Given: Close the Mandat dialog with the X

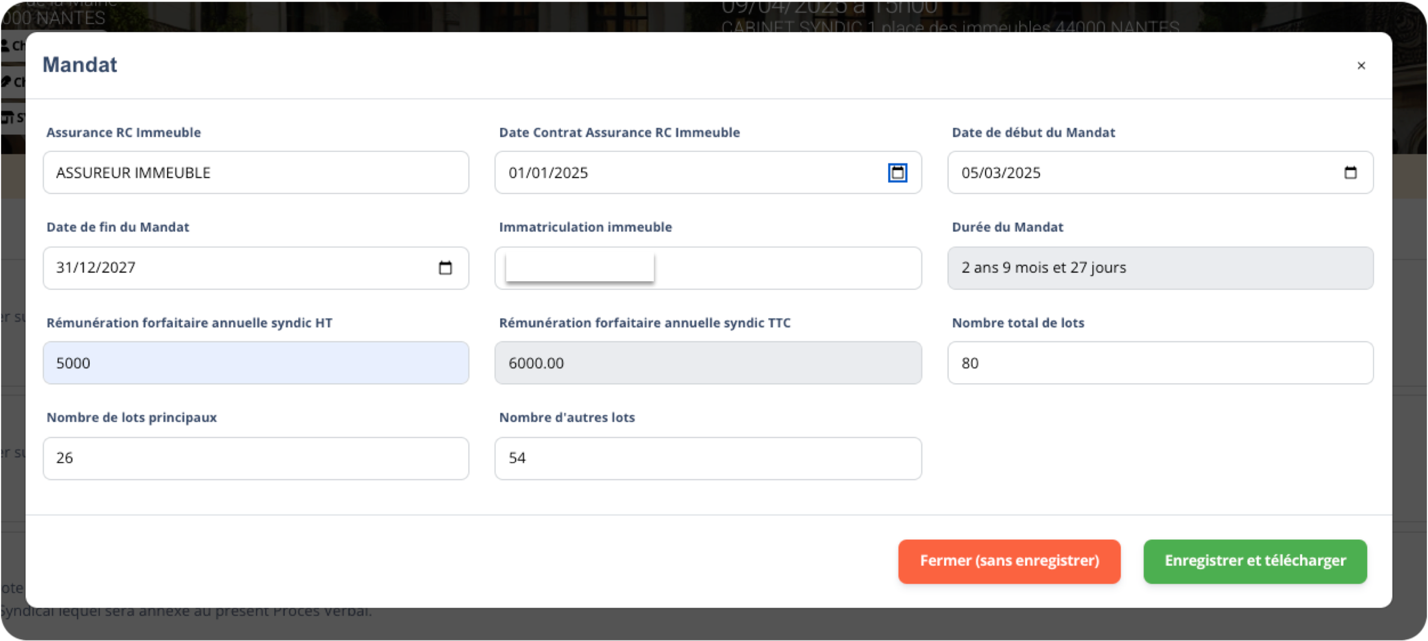Looking at the screenshot, I should 1361,66.
